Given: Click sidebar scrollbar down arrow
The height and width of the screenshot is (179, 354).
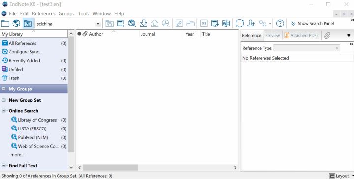Looking at the screenshot, I should coord(71,168).
